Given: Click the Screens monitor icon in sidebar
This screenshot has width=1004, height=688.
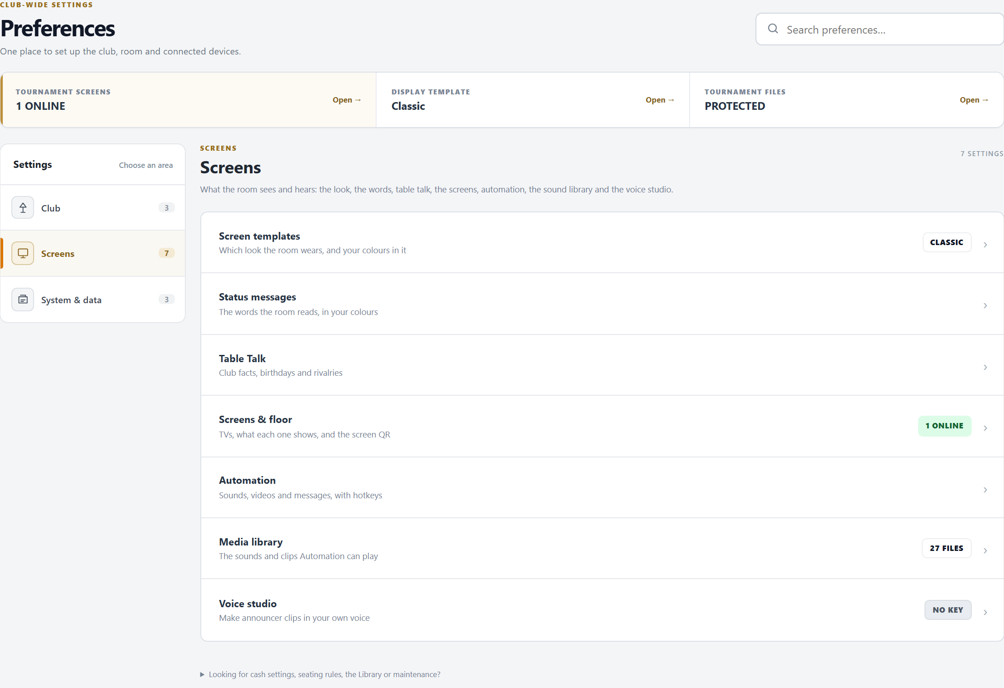Looking at the screenshot, I should pos(23,253).
